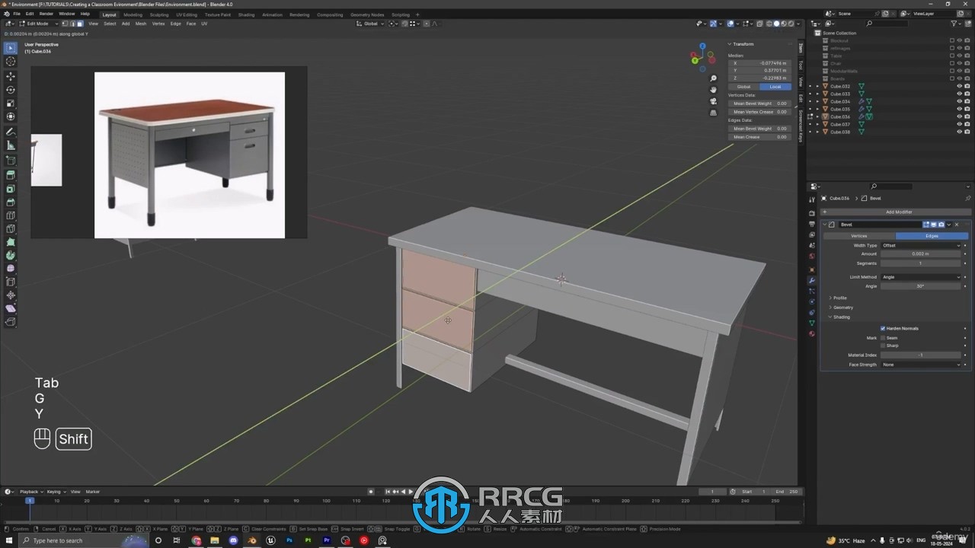The height and width of the screenshot is (548, 975).
Task: Switch to face select mode
Action: [x=79, y=24]
